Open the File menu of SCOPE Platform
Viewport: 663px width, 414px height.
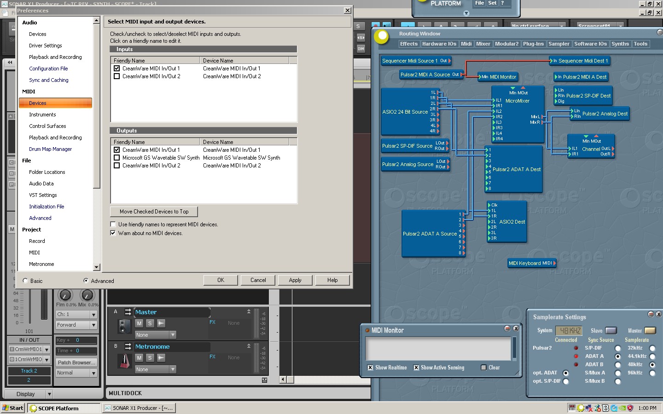(479, 3)
